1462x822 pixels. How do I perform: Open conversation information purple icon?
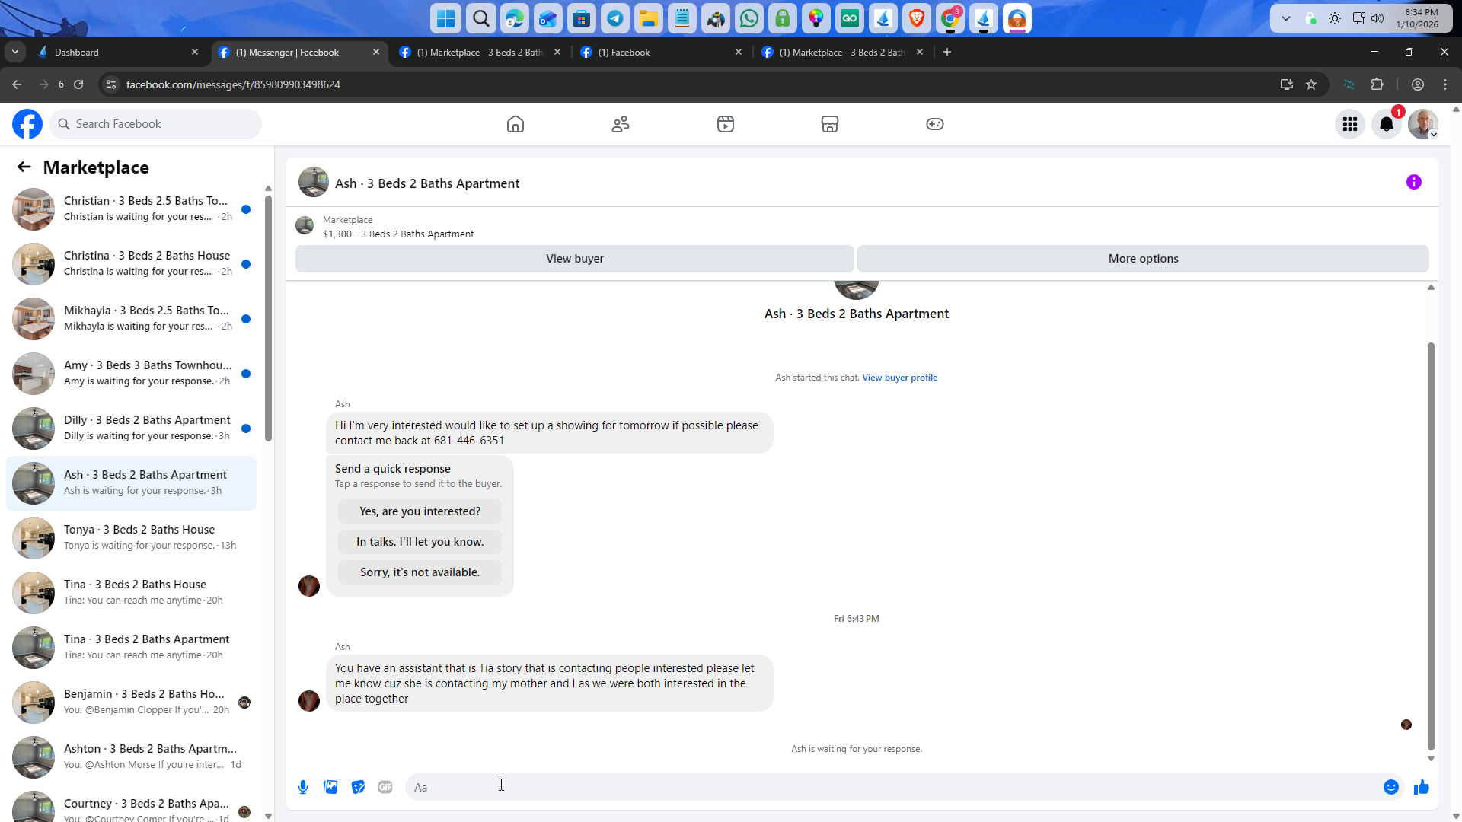click(1413, 182)
